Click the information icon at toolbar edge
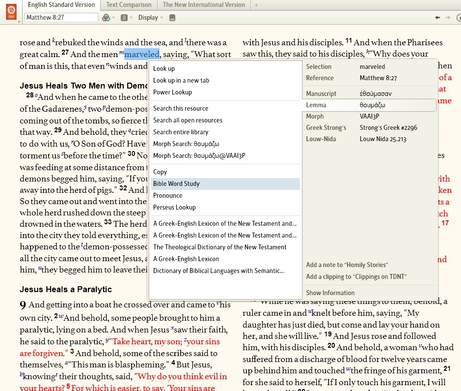The width and height of the screenshot is (461, 391). coord(459,18)
